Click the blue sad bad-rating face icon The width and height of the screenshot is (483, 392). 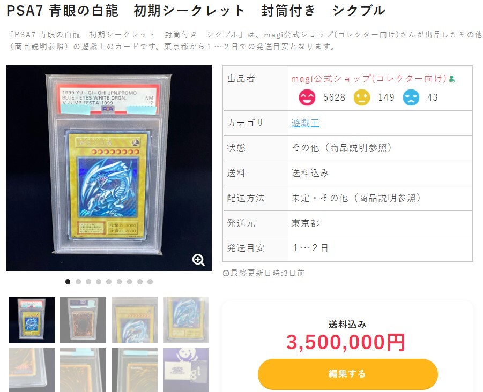(411, 97)
